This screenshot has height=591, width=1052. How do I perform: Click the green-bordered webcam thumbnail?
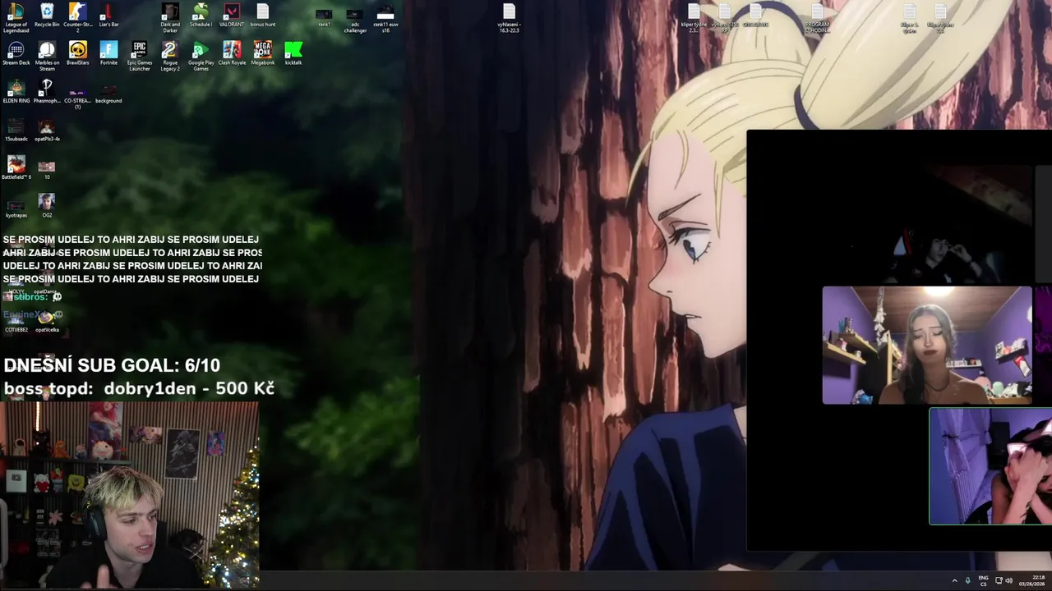(x=990, y=466)
